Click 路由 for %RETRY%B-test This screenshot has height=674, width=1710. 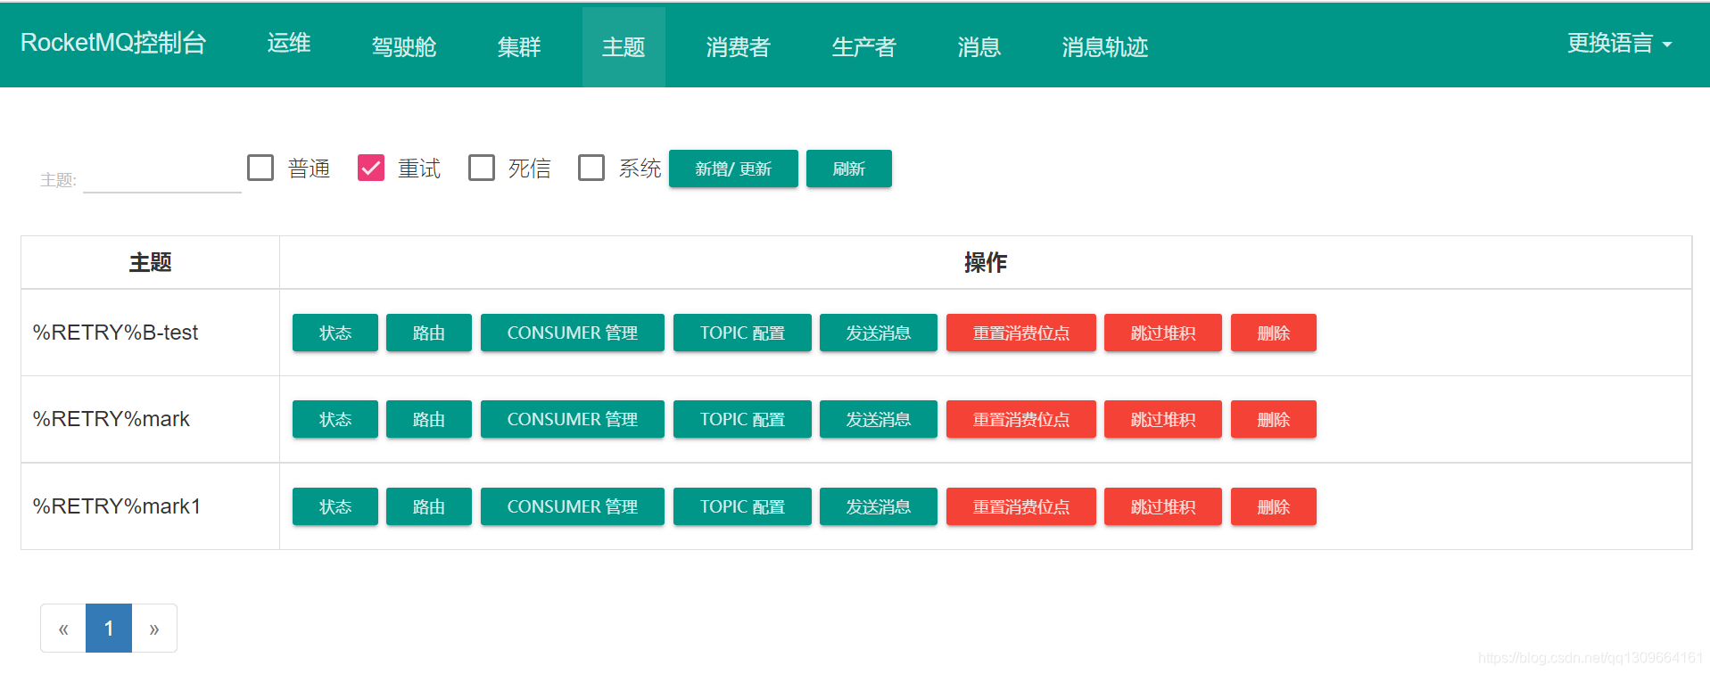tap(429, 333)
